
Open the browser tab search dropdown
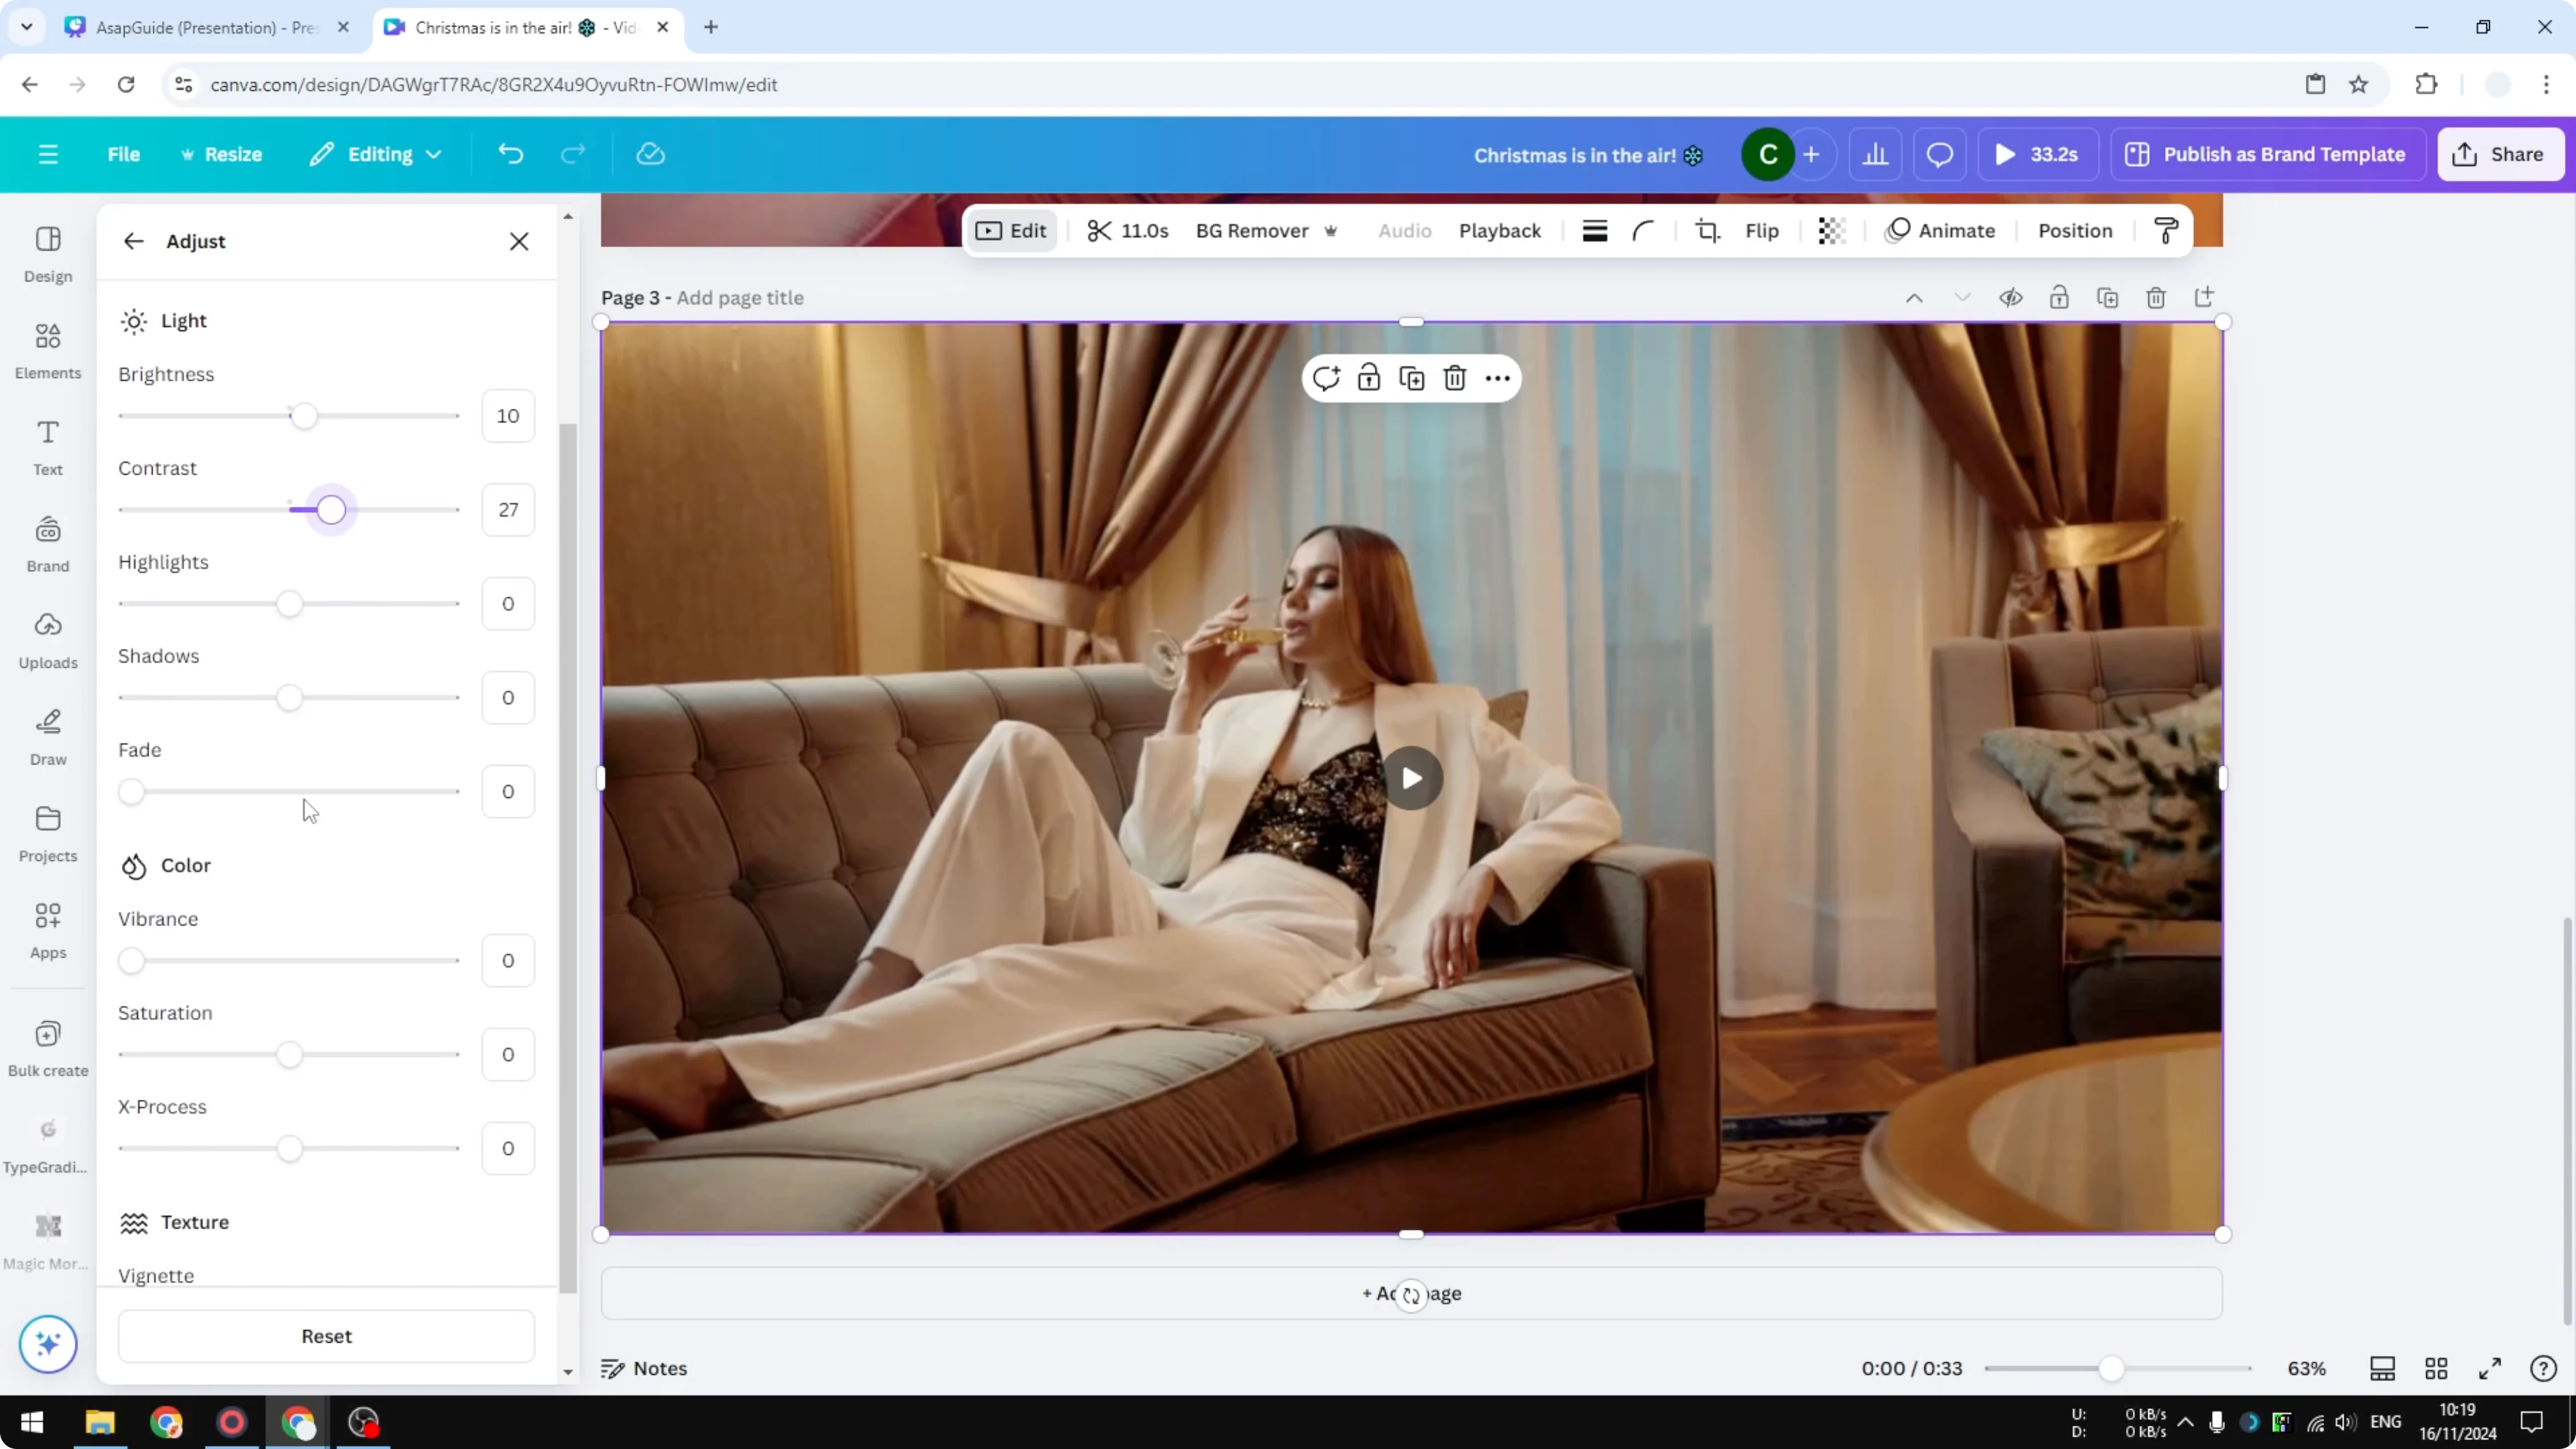pos(27,27)
